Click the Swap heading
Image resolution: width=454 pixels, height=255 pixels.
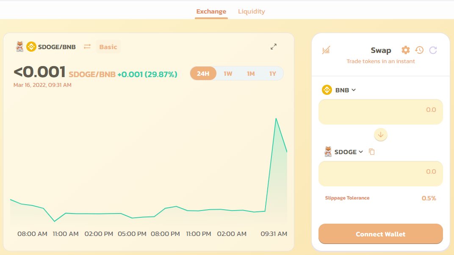(x=381, y=50)
